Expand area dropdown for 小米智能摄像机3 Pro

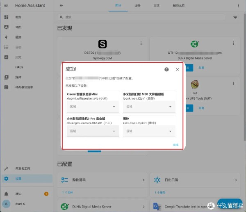pos(93,131)
